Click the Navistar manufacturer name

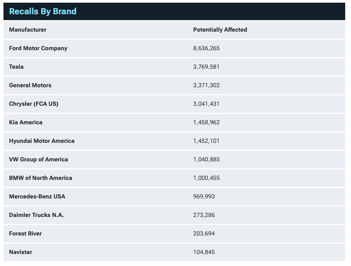point(20,252)
